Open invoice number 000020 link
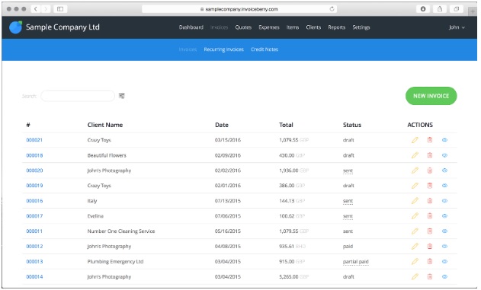The image size is (481, 290). pyautogui.click(x=34, y=170)
